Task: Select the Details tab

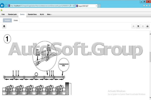Action: click(x=16, y=20)
